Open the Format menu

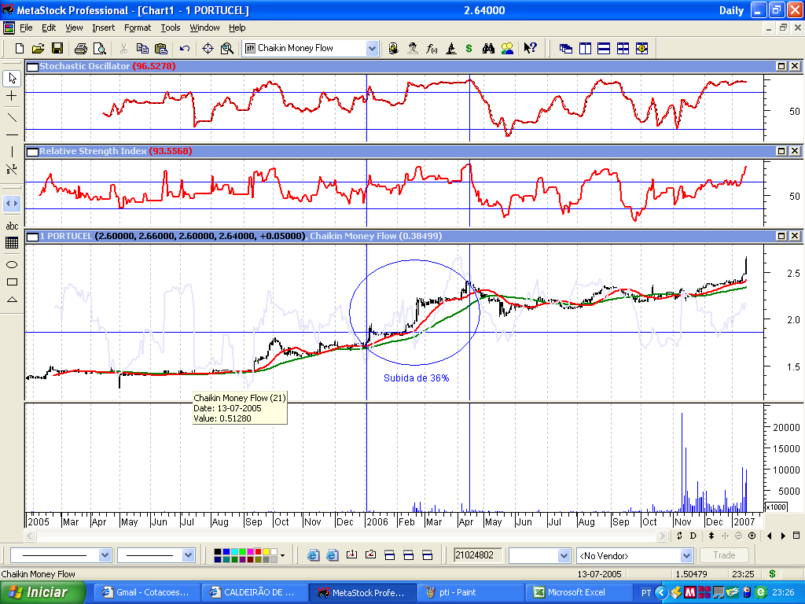[x=138, y=28]
